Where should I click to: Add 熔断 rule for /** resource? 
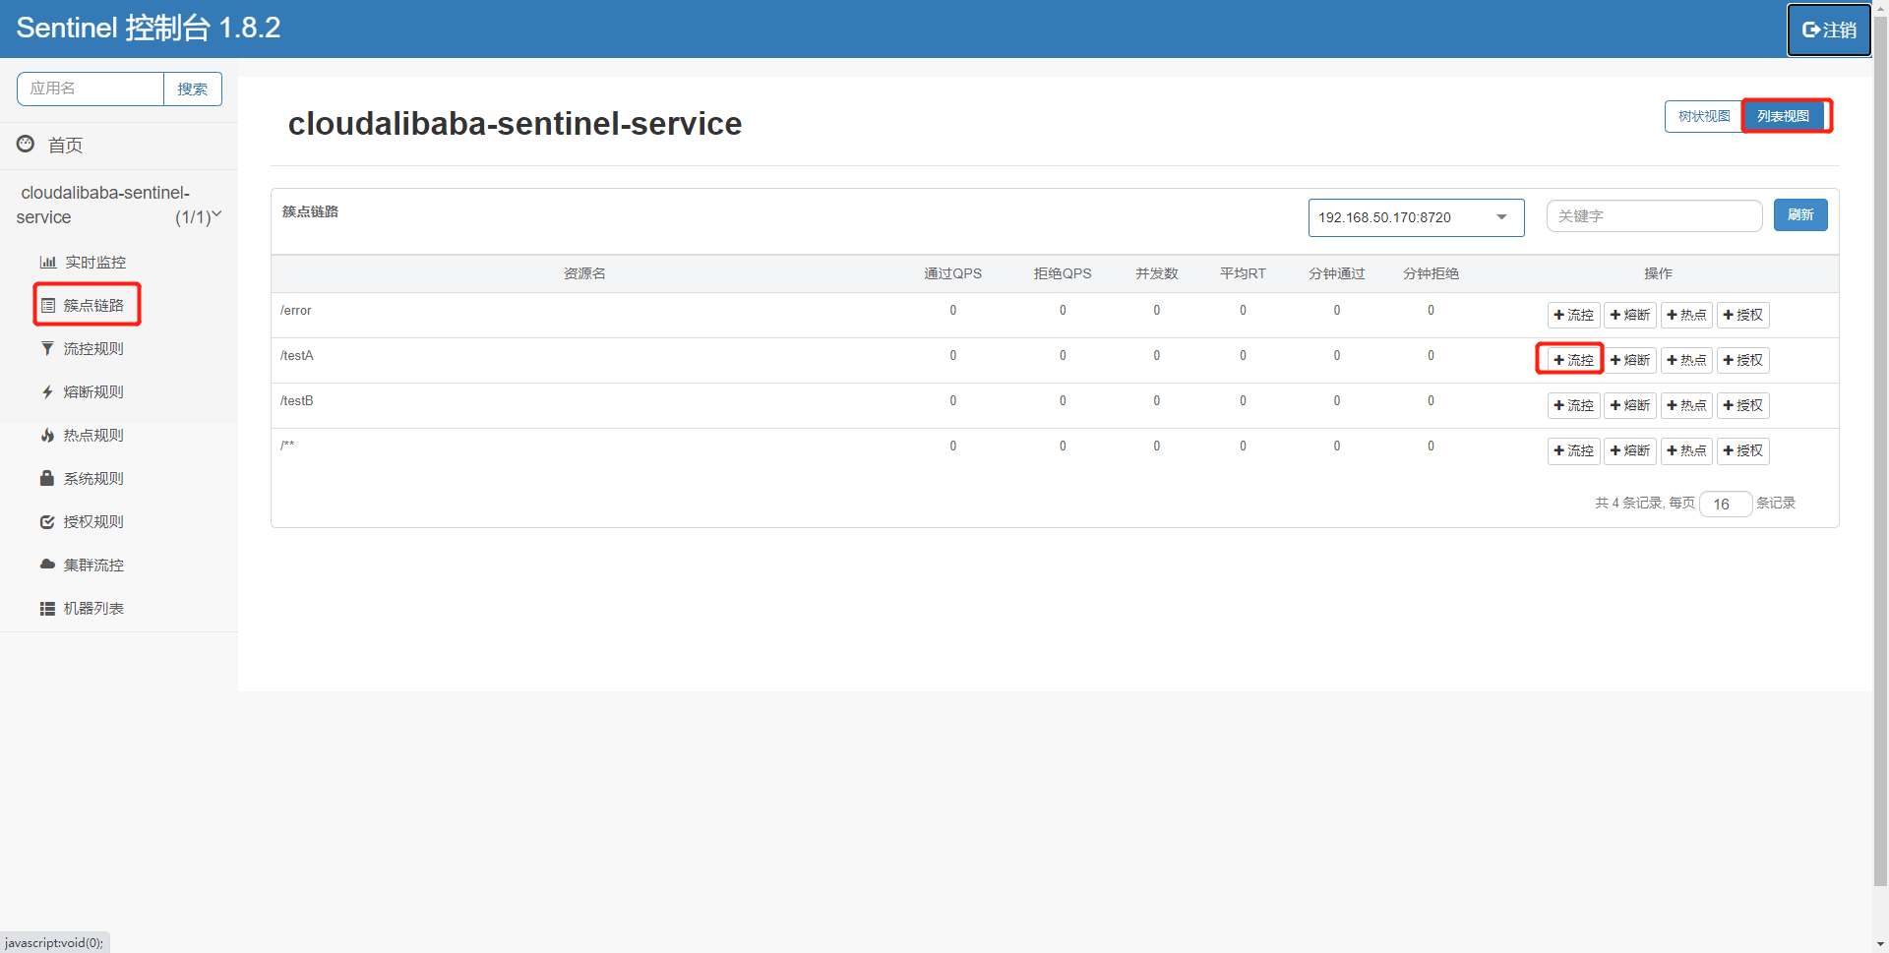click(1630, 450)
